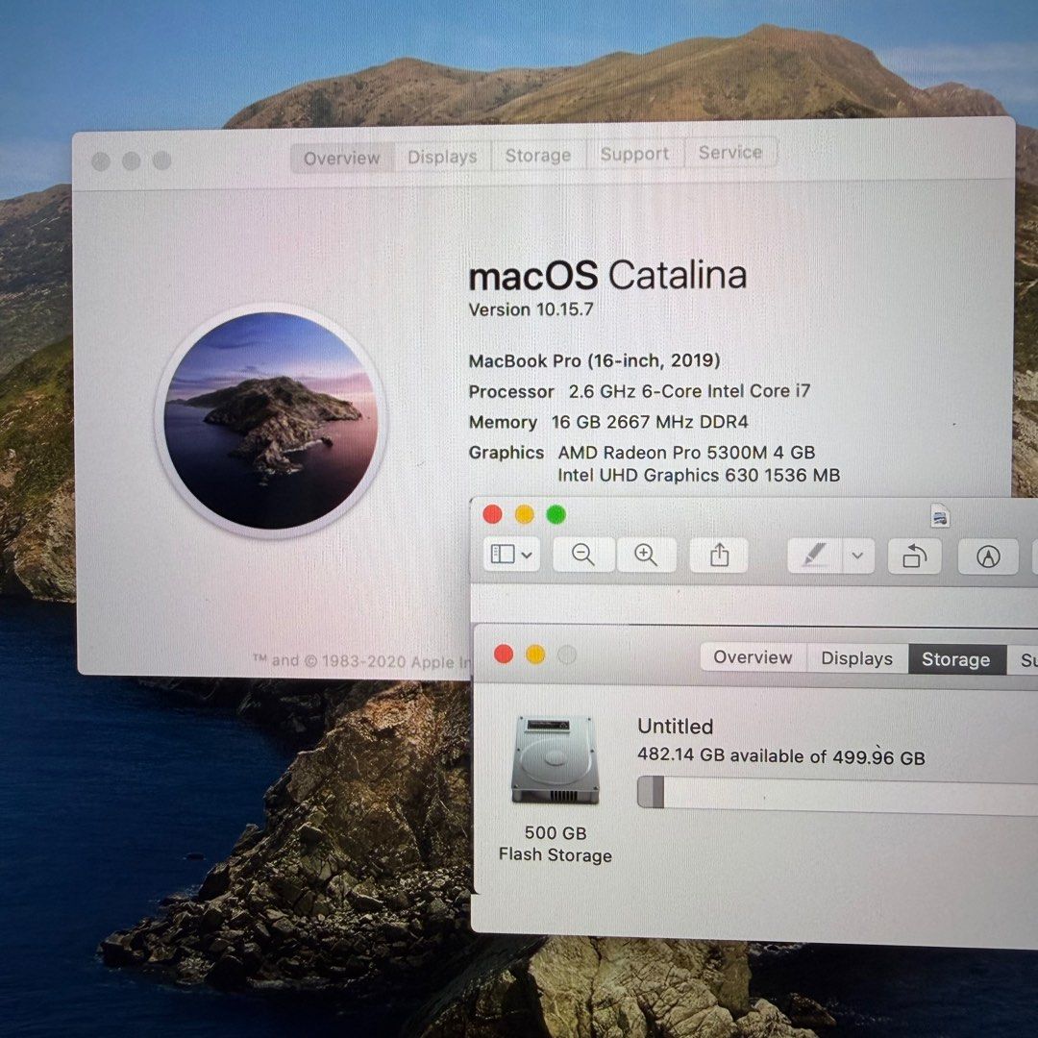Viewport: 1038px width, 1038px height.
Task: Select the Highlight pen tool
Action: [x=814, y=555]
